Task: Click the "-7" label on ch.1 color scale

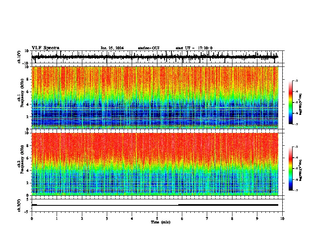Action: 296,124
